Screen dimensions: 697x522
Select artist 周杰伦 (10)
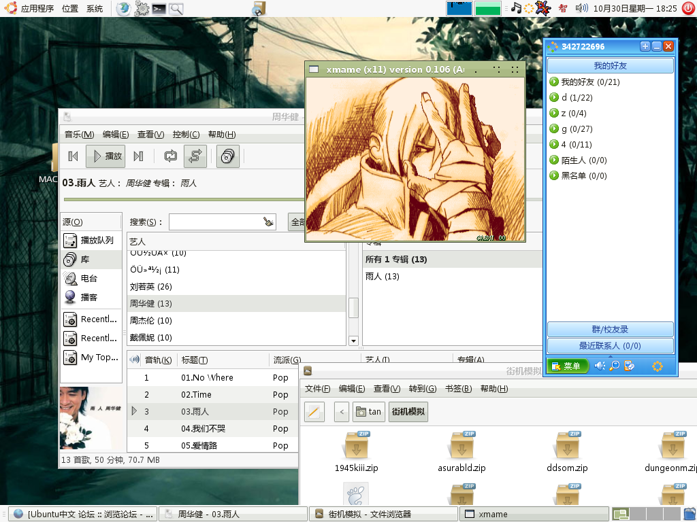(236, 321)
